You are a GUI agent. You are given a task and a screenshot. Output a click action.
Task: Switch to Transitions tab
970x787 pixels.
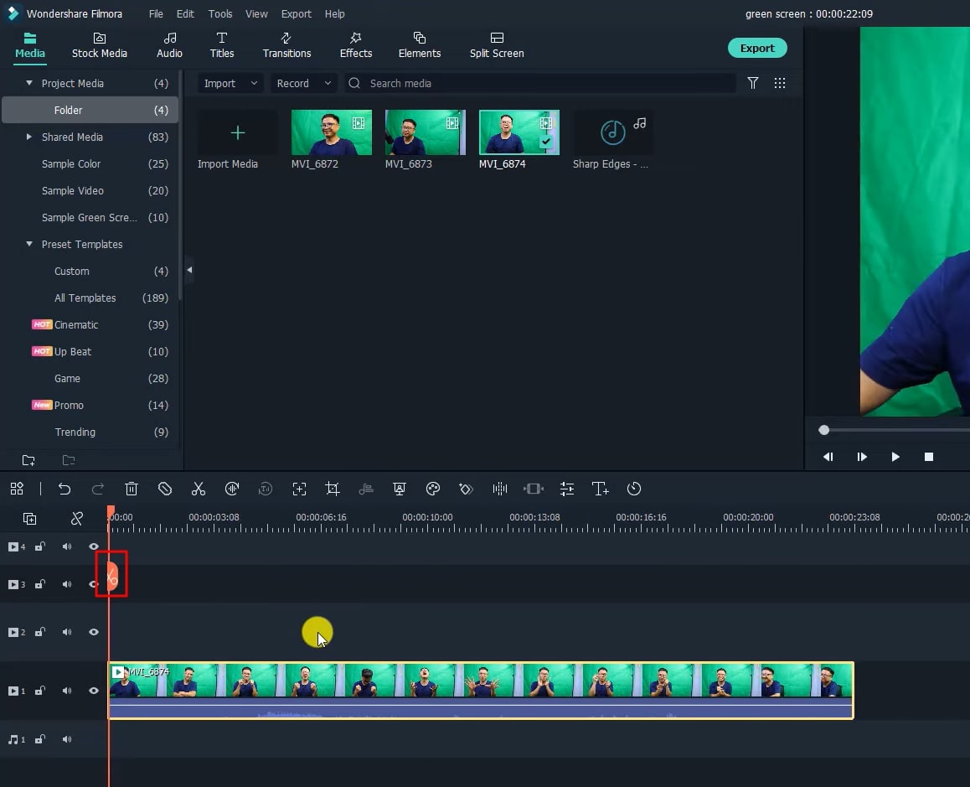click(286, 46)
